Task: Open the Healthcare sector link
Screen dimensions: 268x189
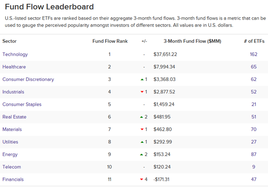Action: 14,67
